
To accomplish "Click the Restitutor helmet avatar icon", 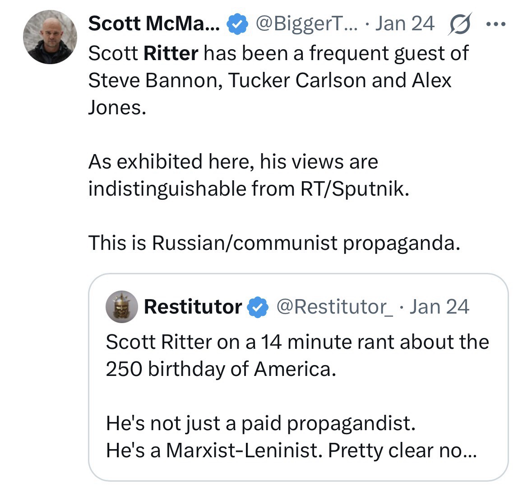I will click(121, 307).
